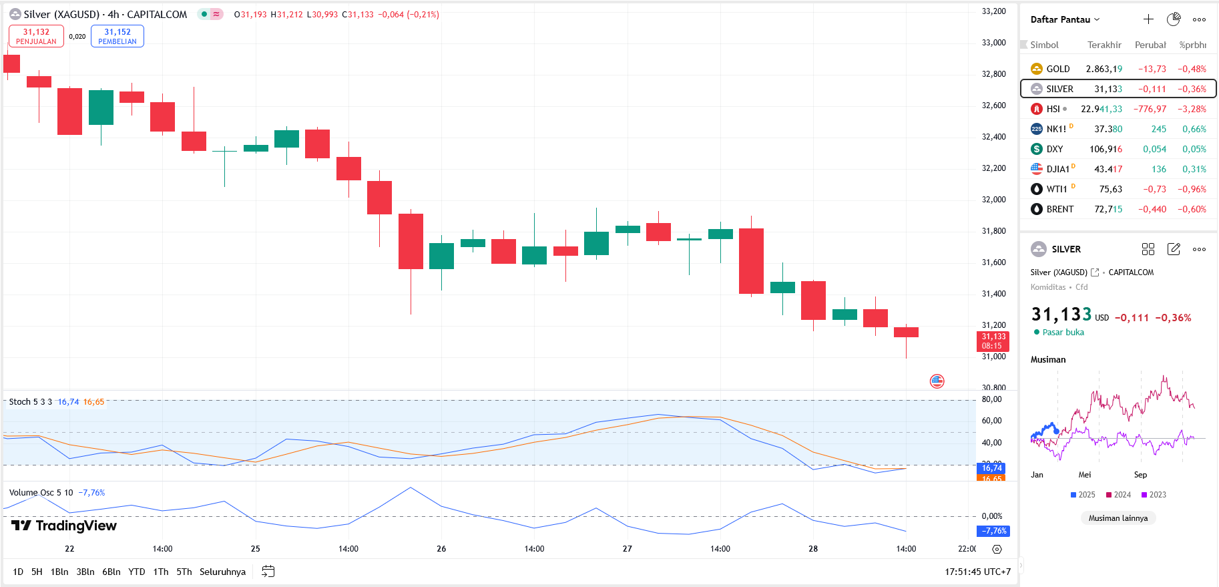Toggle the 2024 seasonal series
Image resolution: width=1219 pixels, height=587 pixels.
pyautogui.click(x=1118, y=495)
